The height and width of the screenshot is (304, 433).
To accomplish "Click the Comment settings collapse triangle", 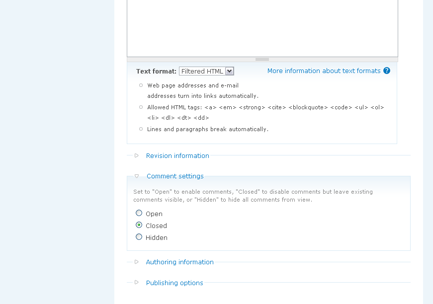I will pyautogui.click(x=137, y=176).
